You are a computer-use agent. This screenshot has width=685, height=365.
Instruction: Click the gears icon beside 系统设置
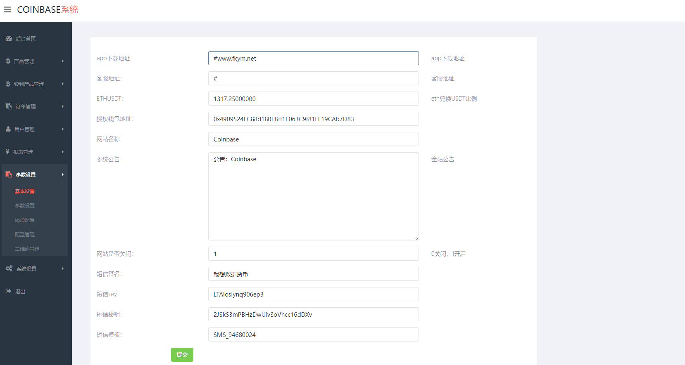click(x=9, y=268)
